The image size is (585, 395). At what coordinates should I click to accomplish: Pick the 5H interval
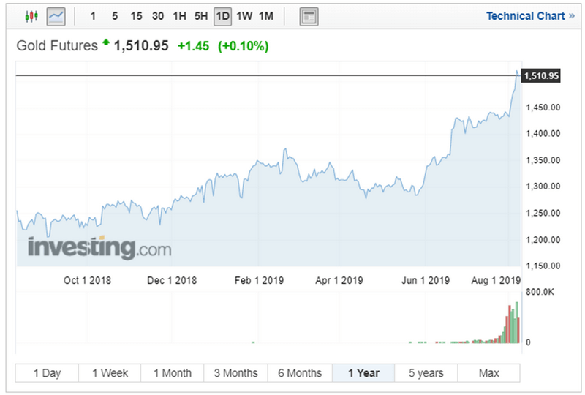200,16
